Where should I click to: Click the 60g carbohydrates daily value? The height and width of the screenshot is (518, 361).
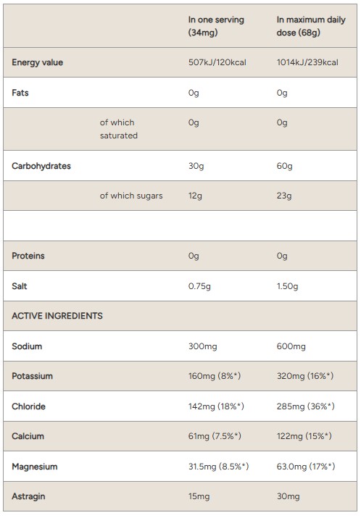285,166
